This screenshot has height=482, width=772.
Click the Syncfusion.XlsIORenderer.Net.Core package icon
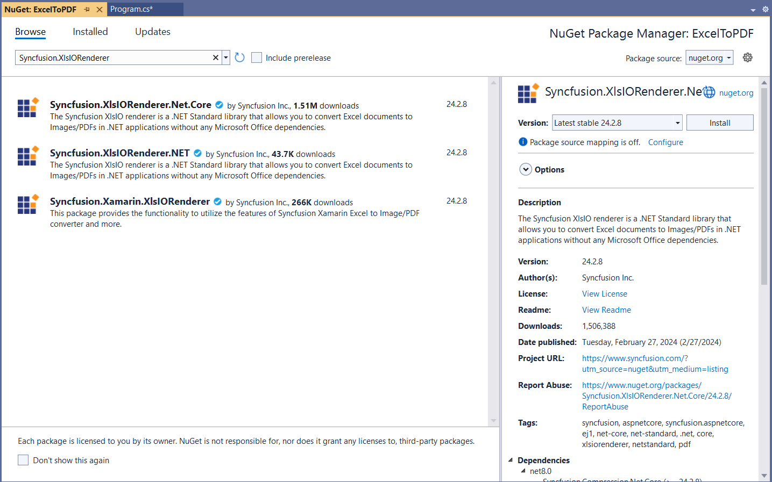click(x=28, y=107)
